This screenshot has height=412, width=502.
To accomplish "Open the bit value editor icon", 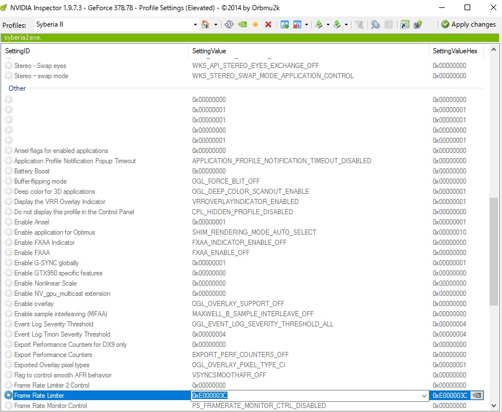I will tap(389, 24).
